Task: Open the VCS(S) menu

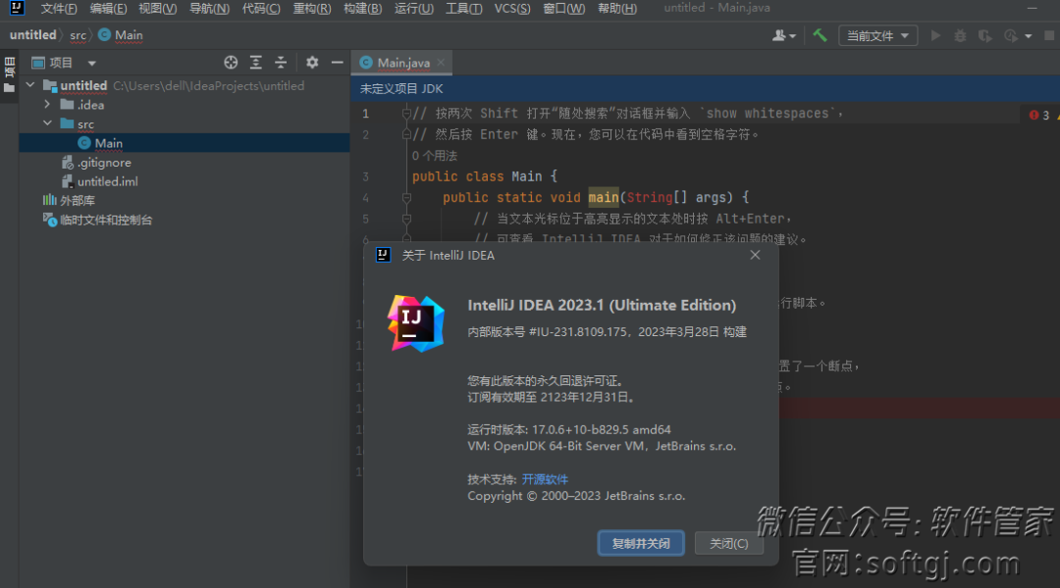Action: coord(511,9)
